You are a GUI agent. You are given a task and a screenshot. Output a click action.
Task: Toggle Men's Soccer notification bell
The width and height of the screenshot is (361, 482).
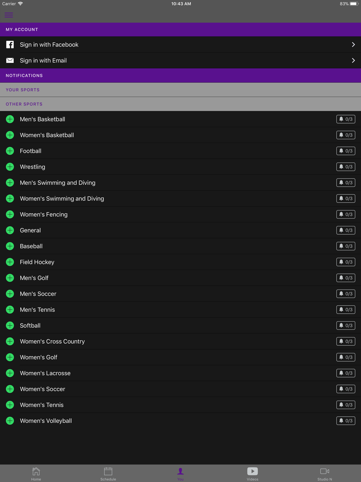pyautogui.click(x=346, y=294)
